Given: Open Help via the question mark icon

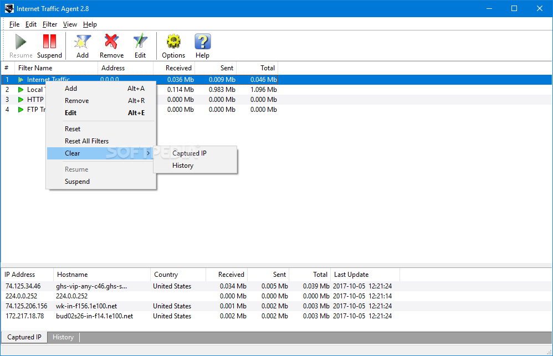Looking at the screenshot, I should click(x=202, y=42).
